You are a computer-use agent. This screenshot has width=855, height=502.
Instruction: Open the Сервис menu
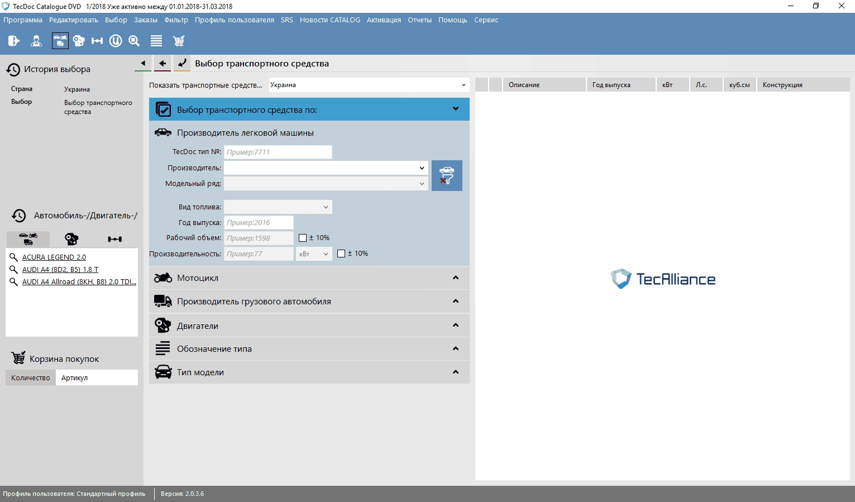[x=486, y=20]
